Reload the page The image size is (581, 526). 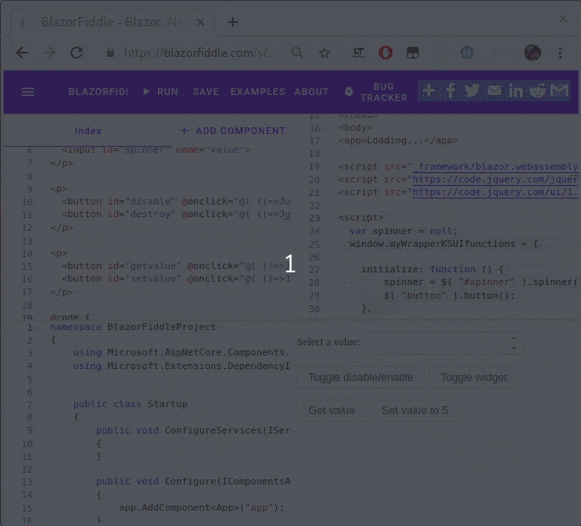pyautogui.click(x=76, y=53)
